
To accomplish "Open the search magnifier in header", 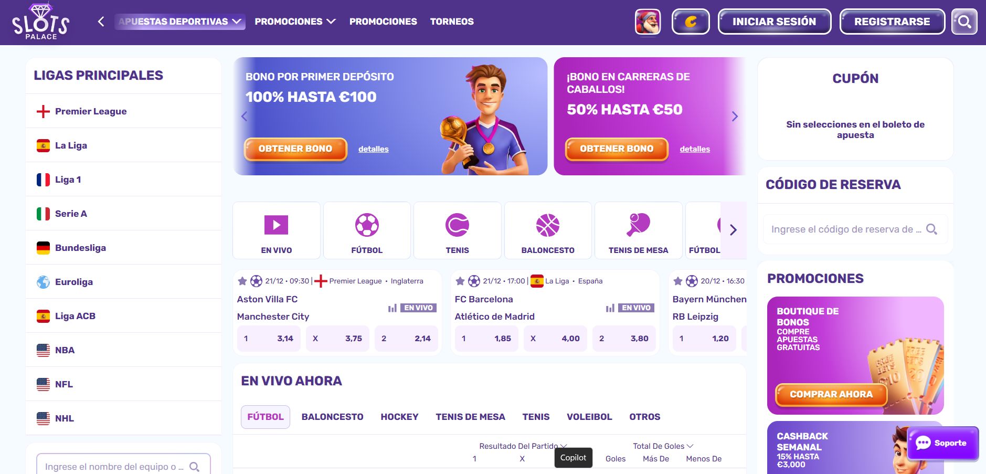I will pyautogui.click(x=964, y=22).
